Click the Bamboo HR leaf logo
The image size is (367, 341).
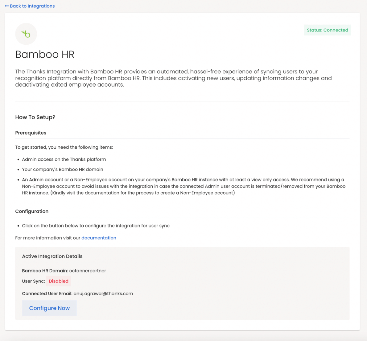click(x=26, y=34)
